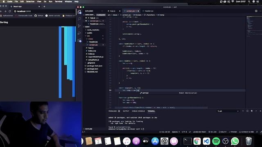This screenshot has height=147, width=262.
Task: Click the editor horizontal scrollbar
Action: pyautogui.click(x=161, y=108)
